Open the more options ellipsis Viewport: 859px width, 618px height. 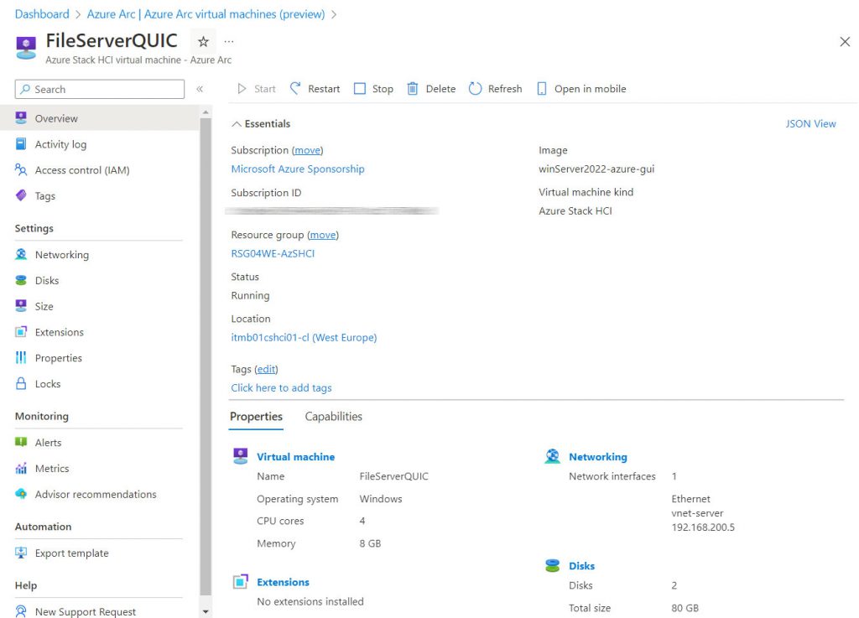coord(229,42)
